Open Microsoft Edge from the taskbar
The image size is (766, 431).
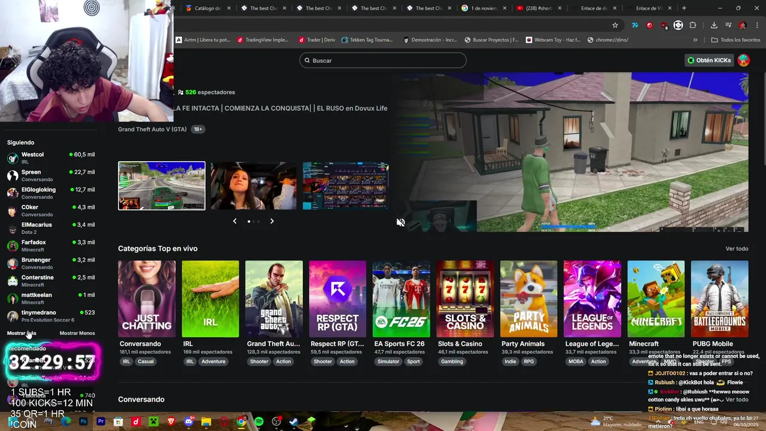[66, 421]
